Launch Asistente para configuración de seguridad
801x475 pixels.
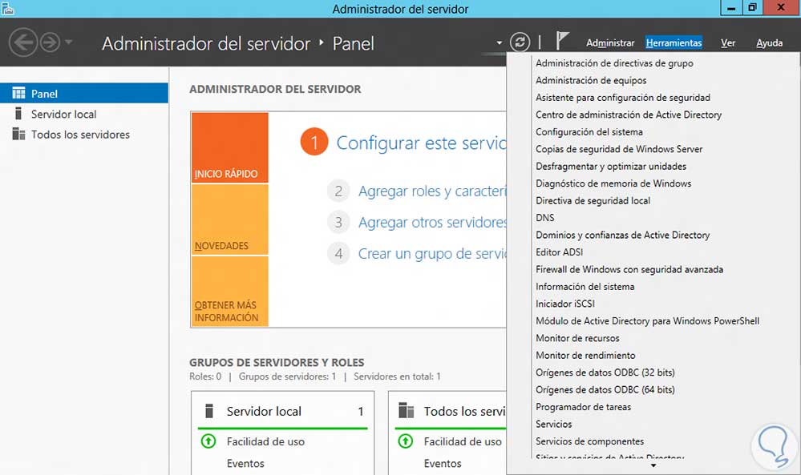[x=623, y=98]
